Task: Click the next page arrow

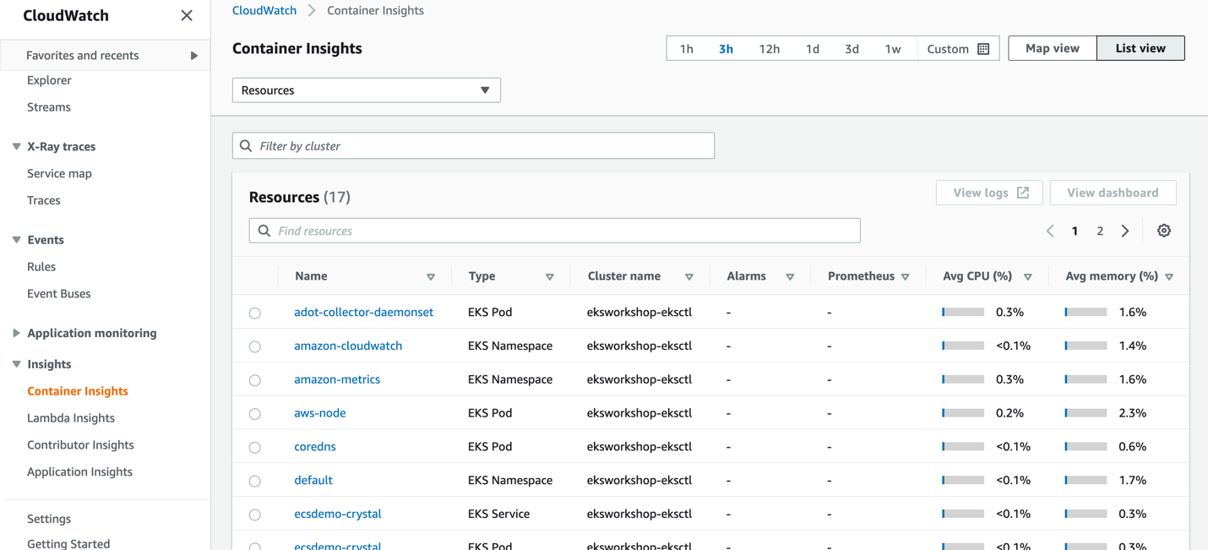Action: (x=1124, y=230)
